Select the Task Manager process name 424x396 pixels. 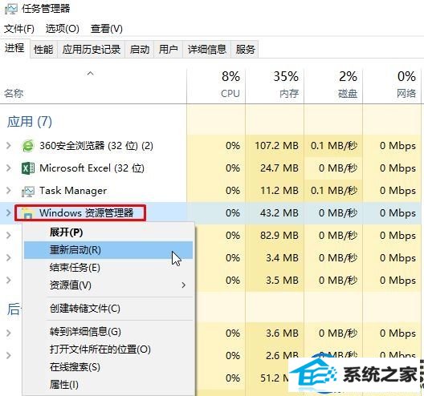73,191
